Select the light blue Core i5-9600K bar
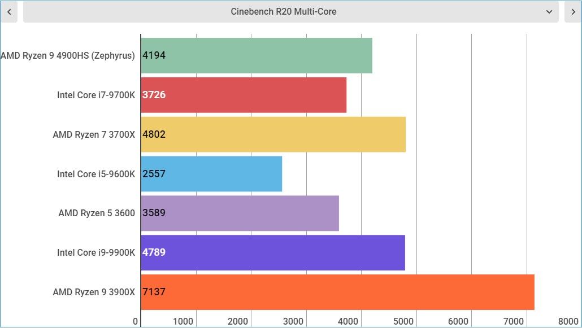The width and height of the screenshot is (582, 328). (x=211, y=174)
